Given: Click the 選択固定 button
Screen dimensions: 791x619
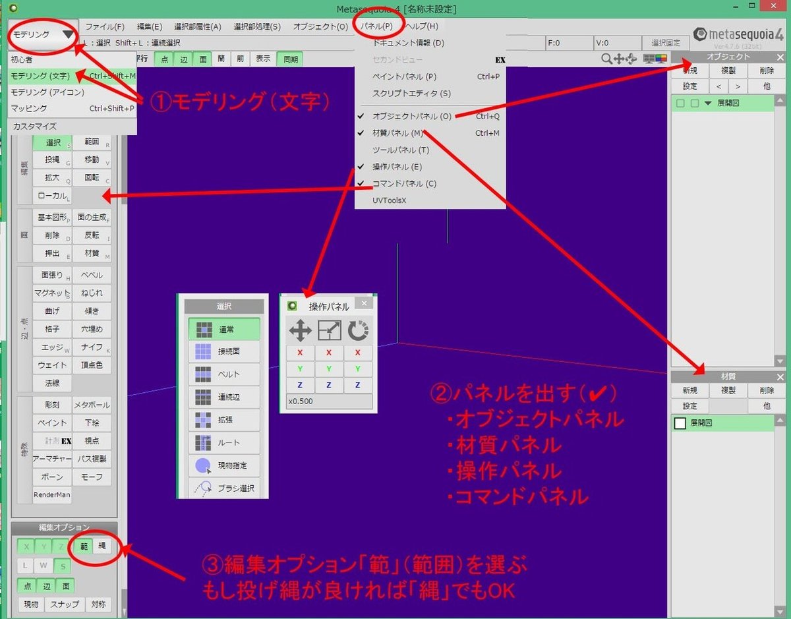Looking at the screenshot, I should [666, 43].
